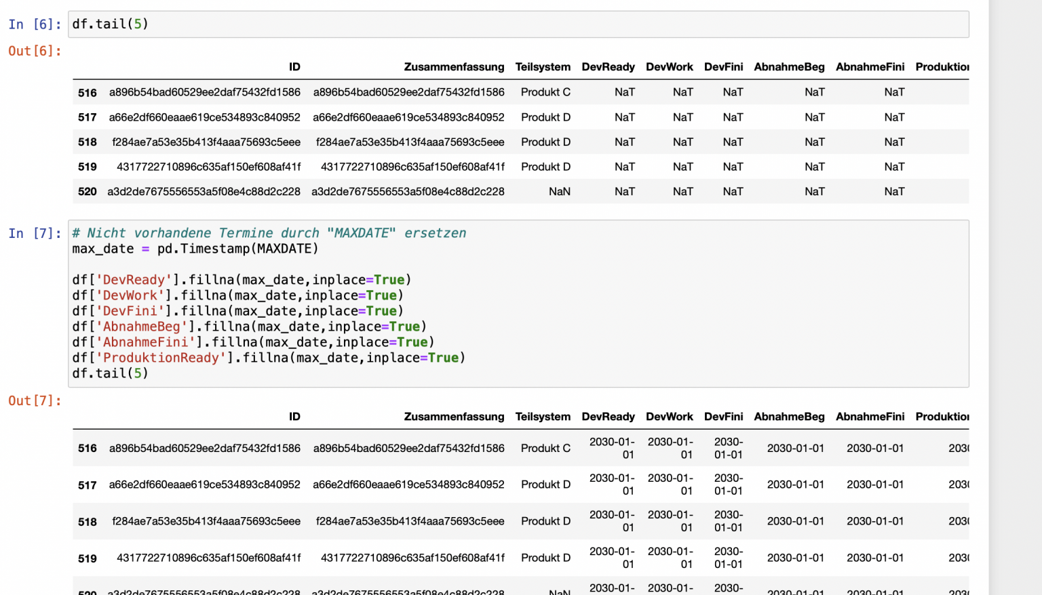Click a 2030-01-01 date in the AbnahmeBeg column
This screenshot has width=1042, height=595.
[795, 448]
